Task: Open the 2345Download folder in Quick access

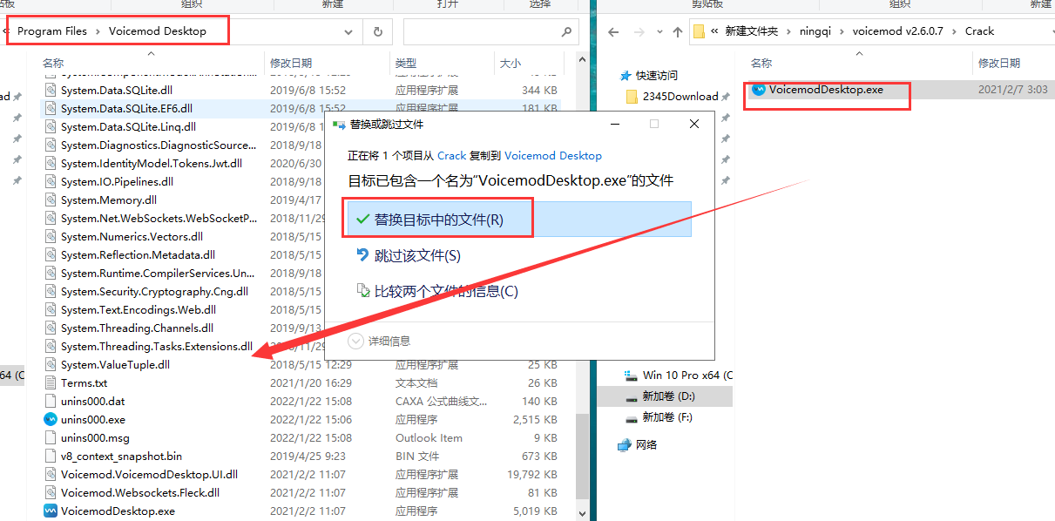Action: (x=680, y=97)
